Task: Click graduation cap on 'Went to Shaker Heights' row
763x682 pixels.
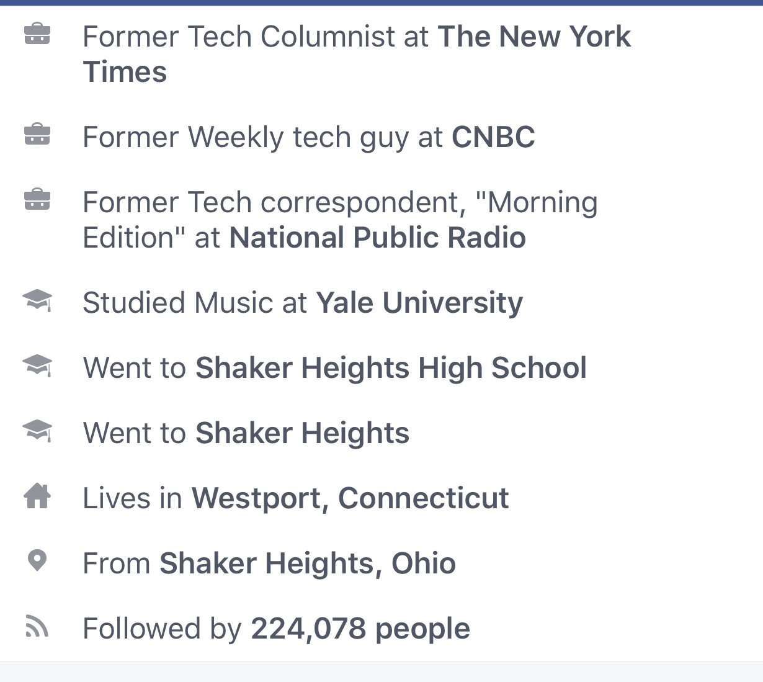Action: [37, 431]
